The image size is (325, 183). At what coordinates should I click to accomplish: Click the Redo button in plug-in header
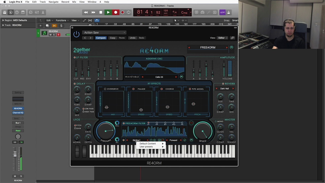142,38
